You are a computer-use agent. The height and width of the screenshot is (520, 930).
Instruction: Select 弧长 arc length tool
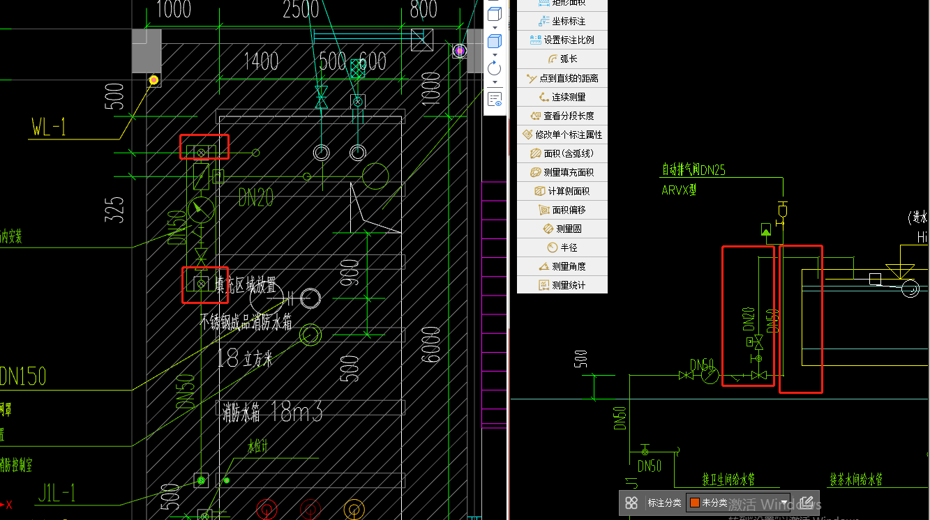click(x=562, y=59)
